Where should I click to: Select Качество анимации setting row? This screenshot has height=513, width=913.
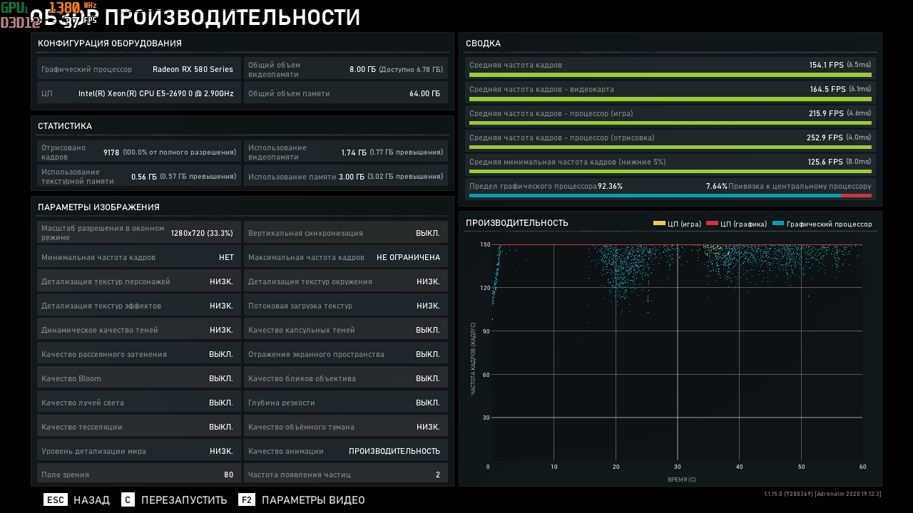click(x=345, y=451)
